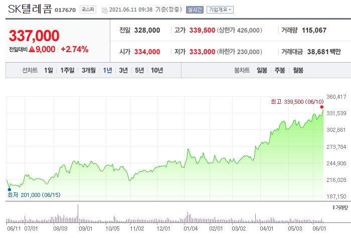The image size is (351, 238).
Task: Click the 실시간 real-time button
Action: [195, 10]
